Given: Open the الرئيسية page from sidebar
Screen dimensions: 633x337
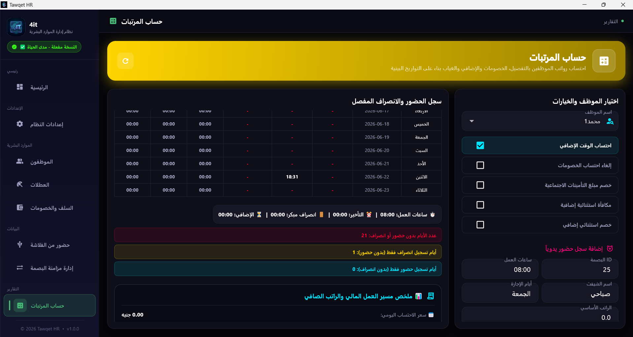Looking at the screenshot, I should 50,87.
